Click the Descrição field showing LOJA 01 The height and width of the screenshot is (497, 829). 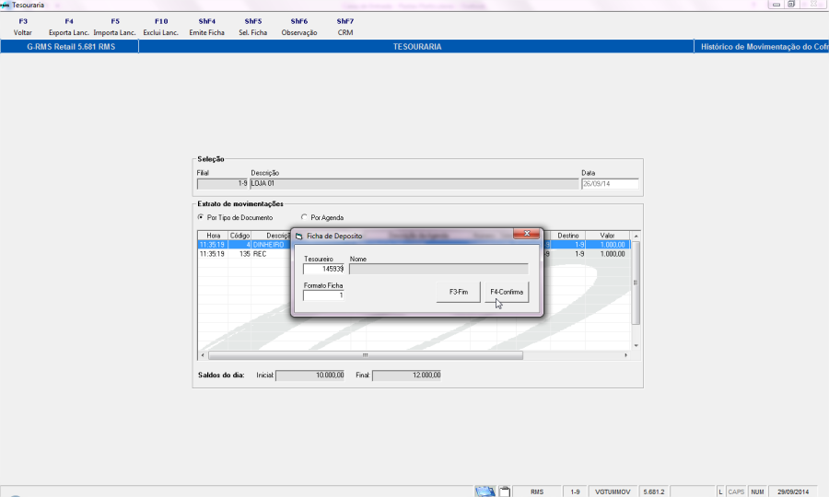(414, 184)
